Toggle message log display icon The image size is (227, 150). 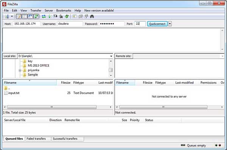point(19,16)
